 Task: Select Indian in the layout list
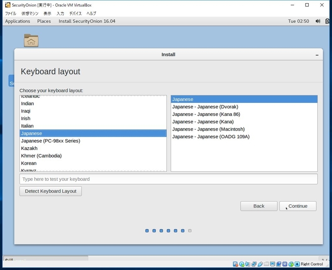(x=93, y=103)
